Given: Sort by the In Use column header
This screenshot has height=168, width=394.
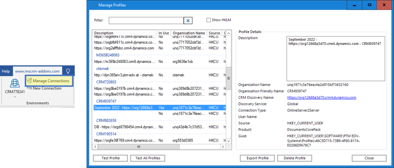Looking at the screenshot, I should click(x=164, y=33).
